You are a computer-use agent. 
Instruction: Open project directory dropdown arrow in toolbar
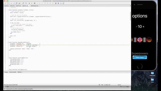21,3
